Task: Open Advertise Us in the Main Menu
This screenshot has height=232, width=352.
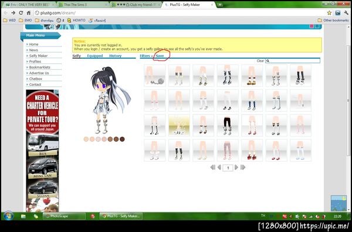Action: click(39, 73)
